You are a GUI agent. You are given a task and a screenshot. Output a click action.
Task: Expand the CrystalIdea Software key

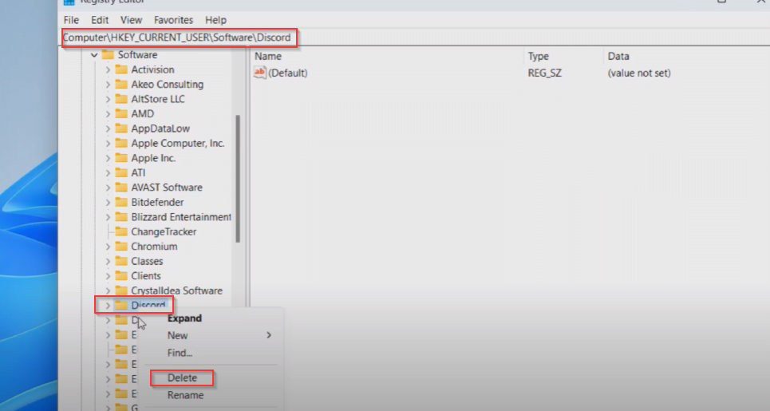pyautogui.click(x=108, y=290)
